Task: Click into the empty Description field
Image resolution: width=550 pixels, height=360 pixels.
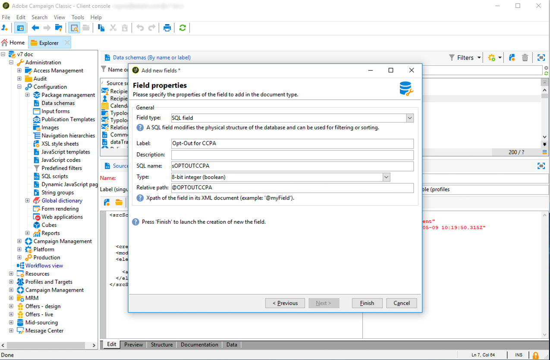Action: (292, 155)
